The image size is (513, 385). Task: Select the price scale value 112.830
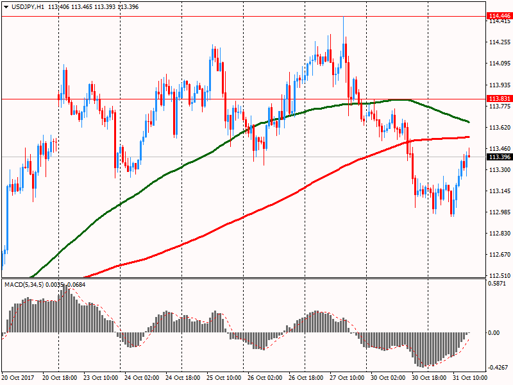[x=500, y=233]
